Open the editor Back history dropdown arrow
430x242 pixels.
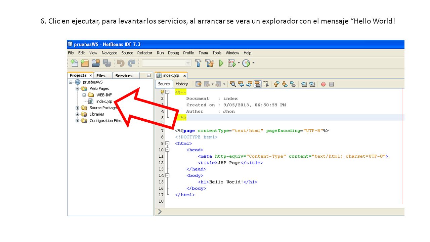pyautogui.click(x=213, y=84)
